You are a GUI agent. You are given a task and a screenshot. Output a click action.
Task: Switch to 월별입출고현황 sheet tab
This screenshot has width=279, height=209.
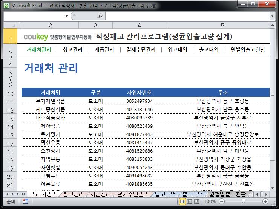[x=228, y=194]
